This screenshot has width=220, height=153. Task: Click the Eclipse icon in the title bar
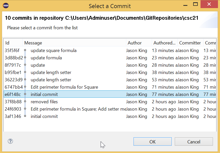6,5
